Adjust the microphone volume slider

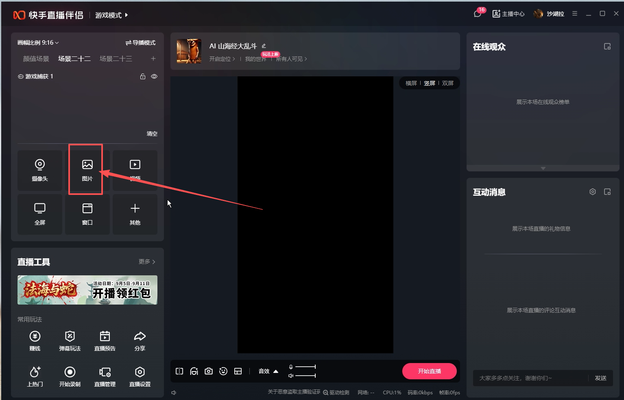(x=305, y=367)
